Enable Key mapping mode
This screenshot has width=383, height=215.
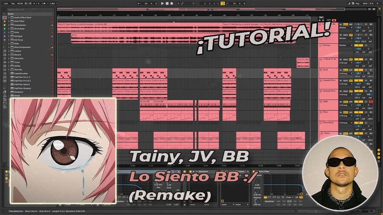pos(357,3)
